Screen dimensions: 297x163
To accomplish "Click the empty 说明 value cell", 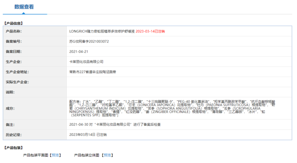I will pos(179,92).
